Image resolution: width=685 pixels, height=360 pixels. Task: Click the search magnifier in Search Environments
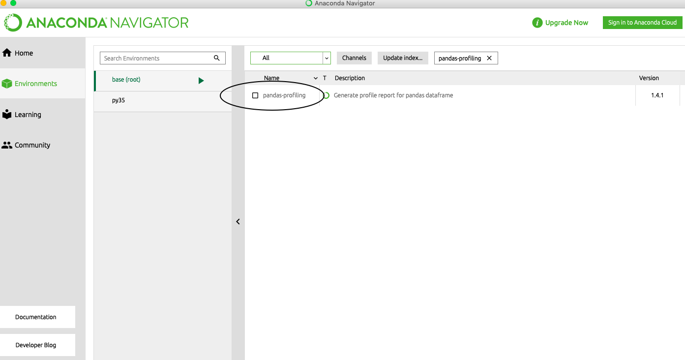click(217, 58)
